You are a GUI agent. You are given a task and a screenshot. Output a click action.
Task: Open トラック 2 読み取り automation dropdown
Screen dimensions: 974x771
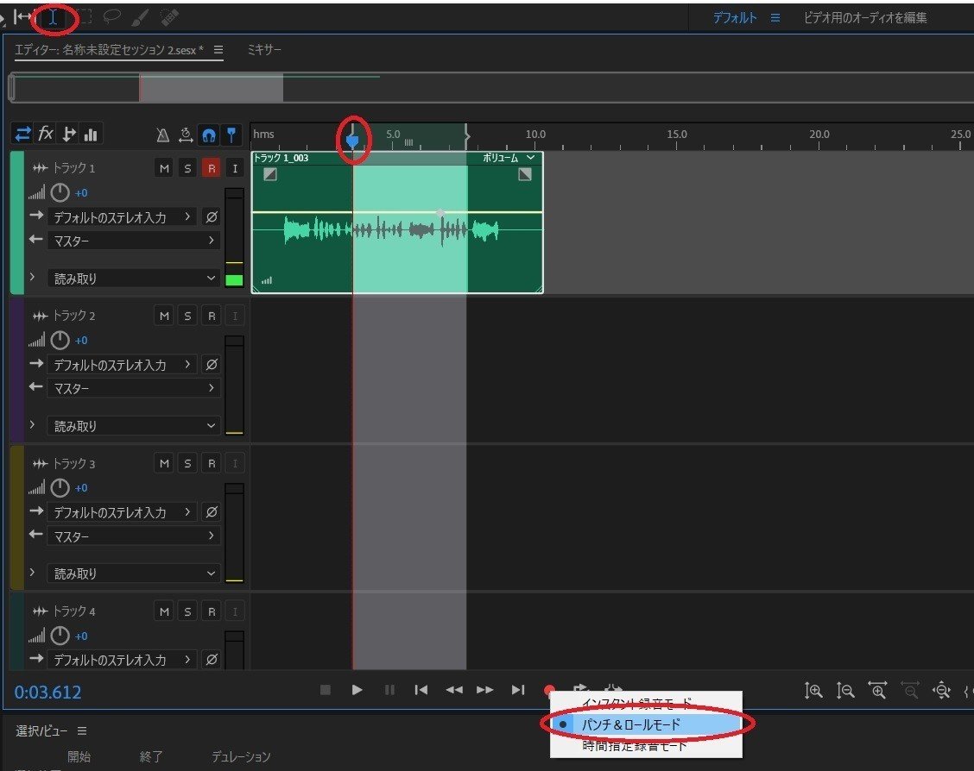point(134,426)
